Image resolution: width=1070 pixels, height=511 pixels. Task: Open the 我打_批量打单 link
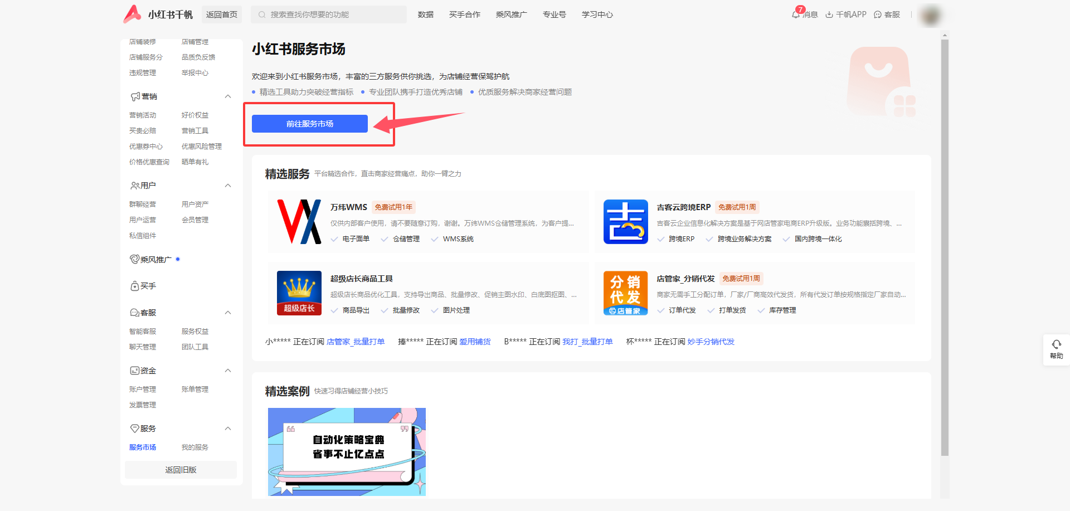click(x=587, y=342)
